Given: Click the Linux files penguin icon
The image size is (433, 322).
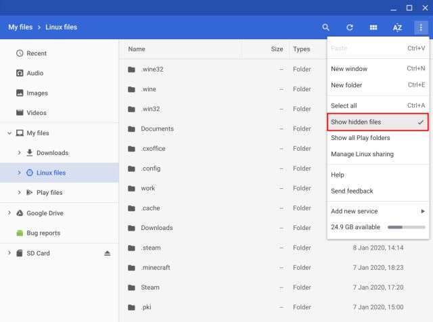Looking at the screenshot, I should [x=30, y=172].
